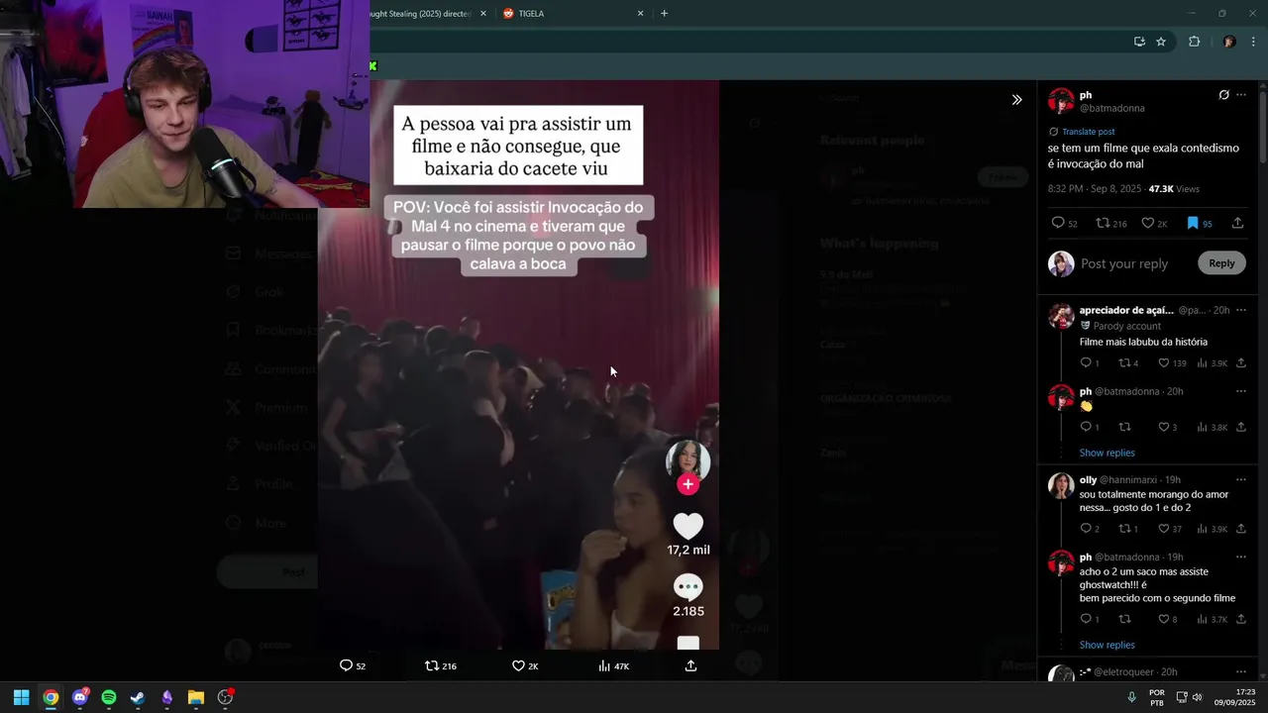Toggle bookmark showing 95 on main post

(x=1199, y=224)
